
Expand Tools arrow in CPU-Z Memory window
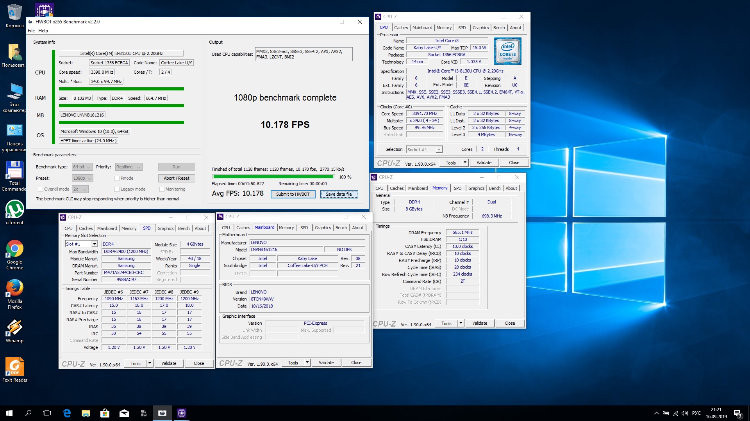[461, 323]
